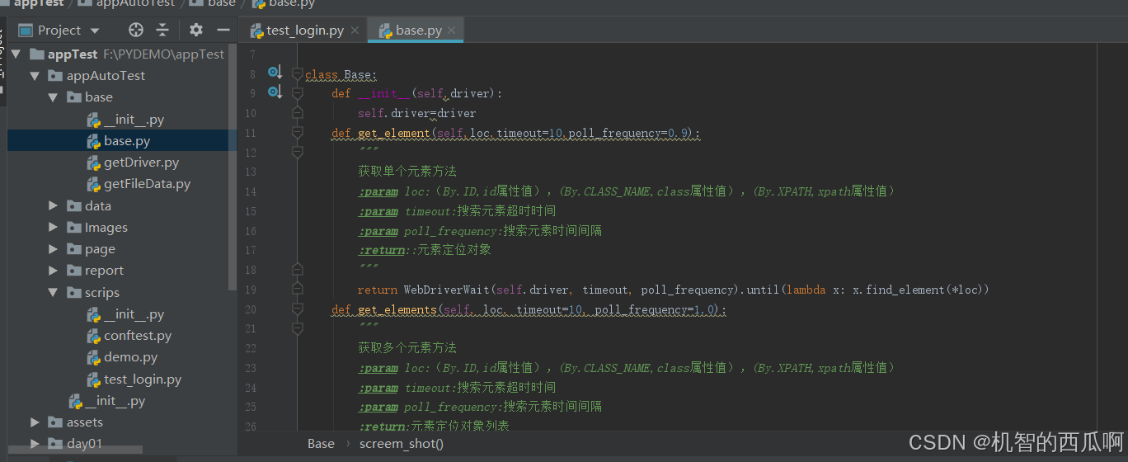The width and height of the screenshot is (1128, 462).
Task: Select the day01 folder name
Action: point(85,444)
